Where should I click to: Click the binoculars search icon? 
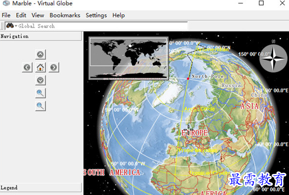pos(10,26)
